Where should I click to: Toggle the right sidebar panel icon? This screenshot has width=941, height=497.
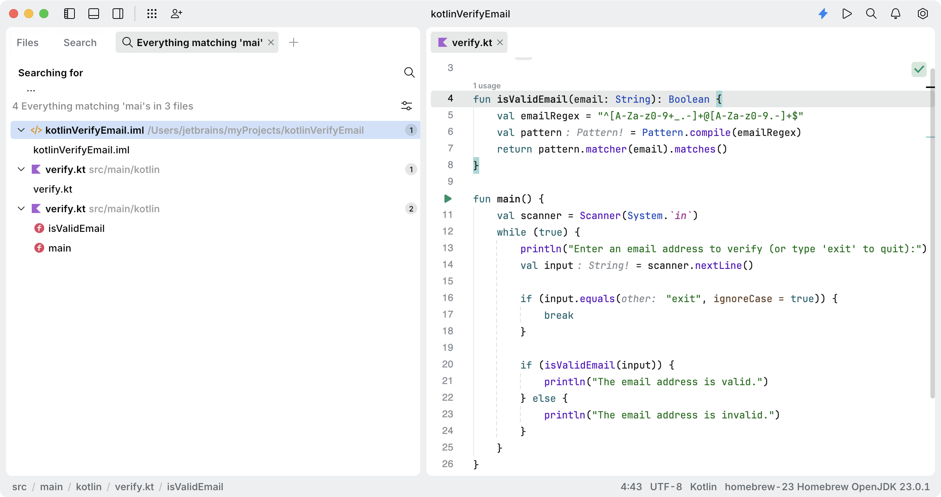click(x=118, y=14)
